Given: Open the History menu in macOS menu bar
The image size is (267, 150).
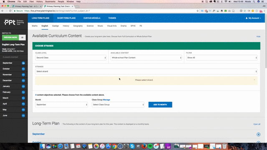Looking at the screenshot, I should click(39, 2).
